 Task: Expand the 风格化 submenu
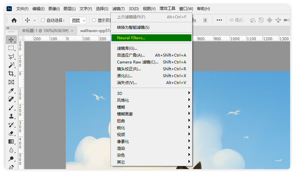point(151,100)
